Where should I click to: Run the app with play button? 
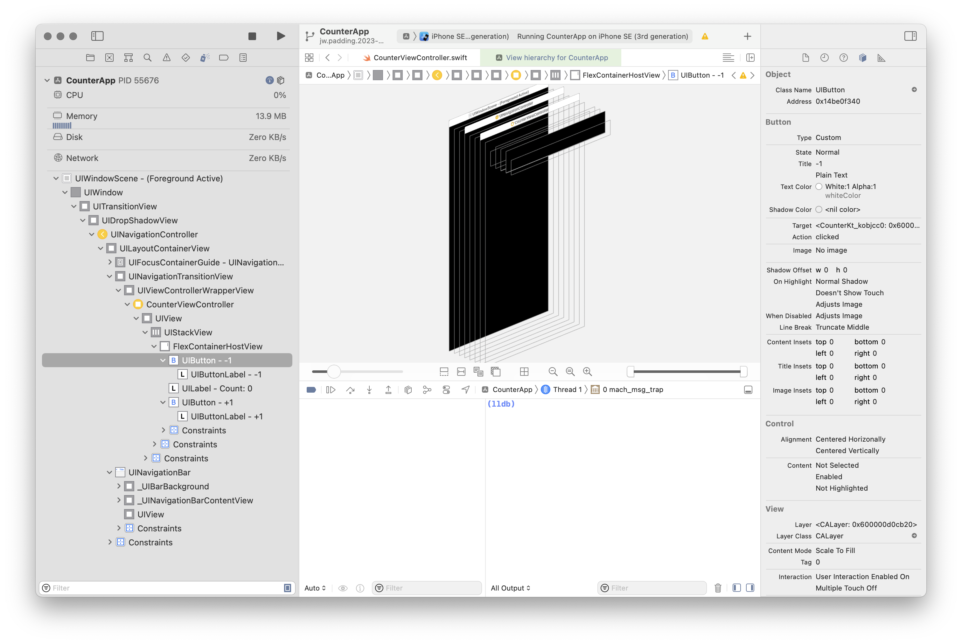[x=281, y=36]
